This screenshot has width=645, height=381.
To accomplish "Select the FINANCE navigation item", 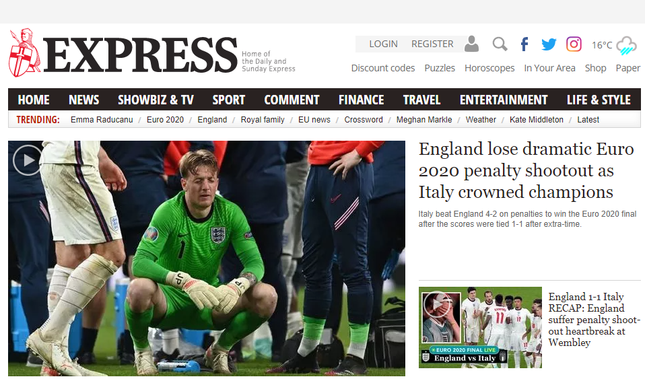I will point(361,100).
